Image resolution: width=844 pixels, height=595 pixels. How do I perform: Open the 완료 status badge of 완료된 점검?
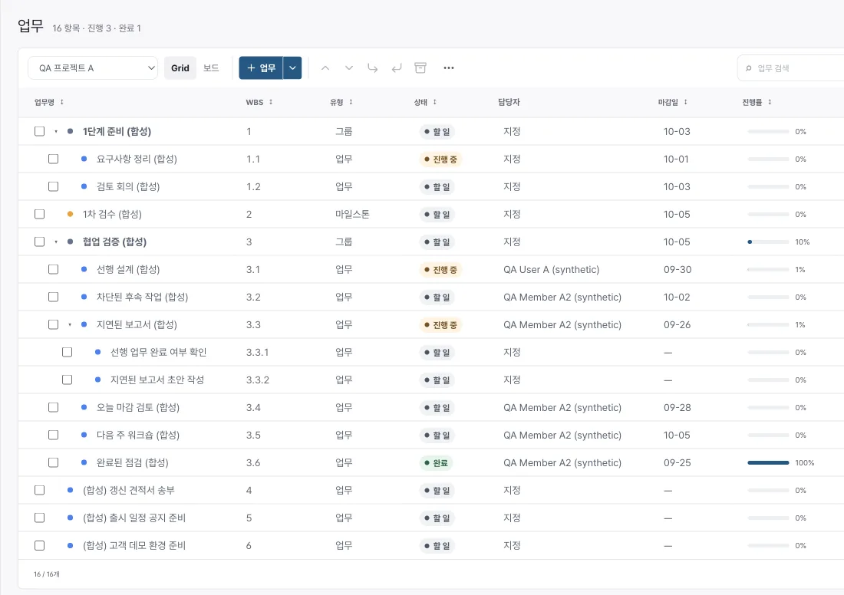point(436,463)
